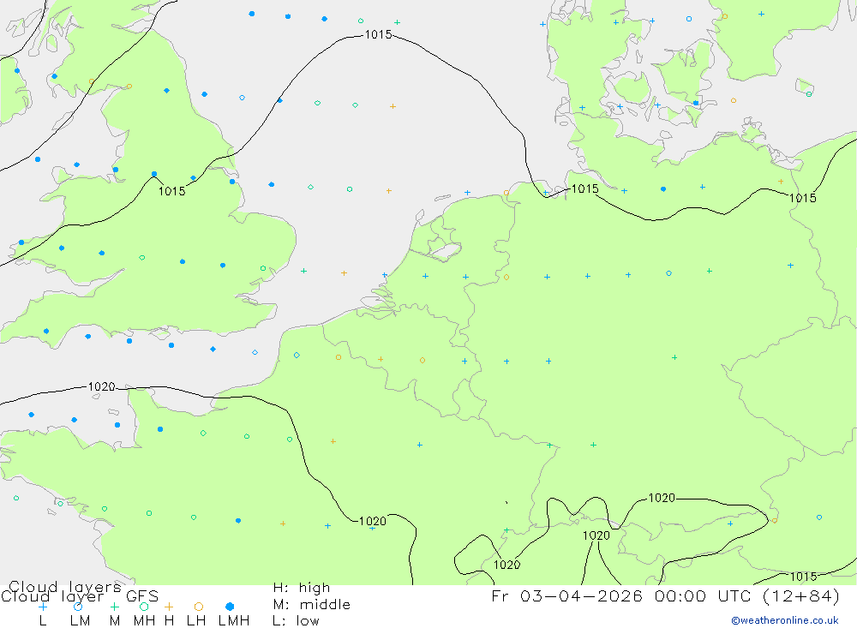Select the 'M: middle' legend text
Image resolution: width=857 pixels, height=628 pixels.
pos(312,605)
